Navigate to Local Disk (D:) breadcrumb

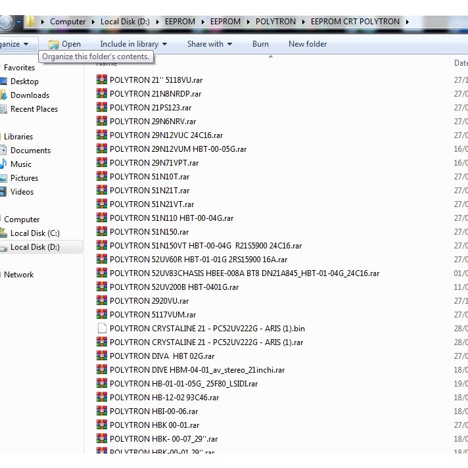point(125,22)
